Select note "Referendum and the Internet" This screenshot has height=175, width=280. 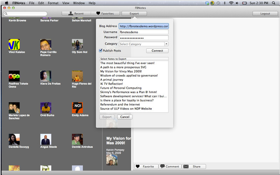click(x=134, y=105)
